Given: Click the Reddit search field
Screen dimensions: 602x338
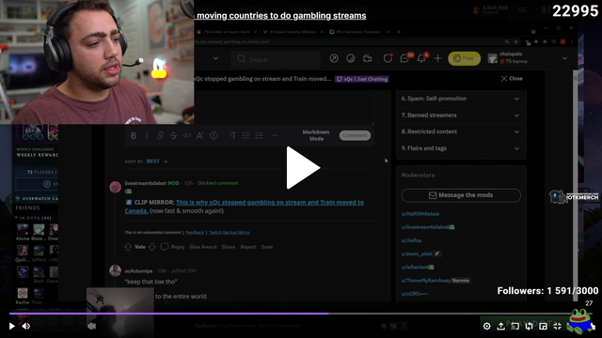Looking at the screenshot, I should (x=276, y=59).
